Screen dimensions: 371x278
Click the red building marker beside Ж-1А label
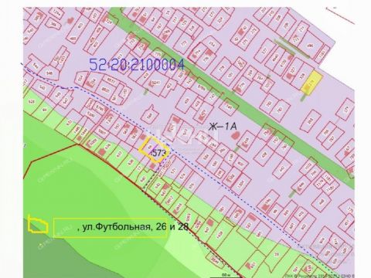click(x=234, y=136)
